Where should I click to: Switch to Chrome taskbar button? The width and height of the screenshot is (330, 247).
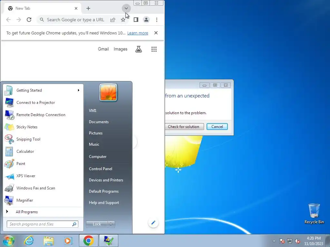tap(89, 241)
